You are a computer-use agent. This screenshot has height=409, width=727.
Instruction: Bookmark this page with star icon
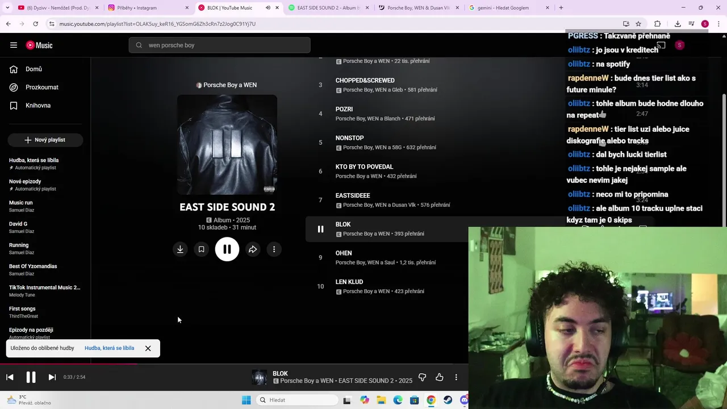pyautogui.click(x=638, y=24)
